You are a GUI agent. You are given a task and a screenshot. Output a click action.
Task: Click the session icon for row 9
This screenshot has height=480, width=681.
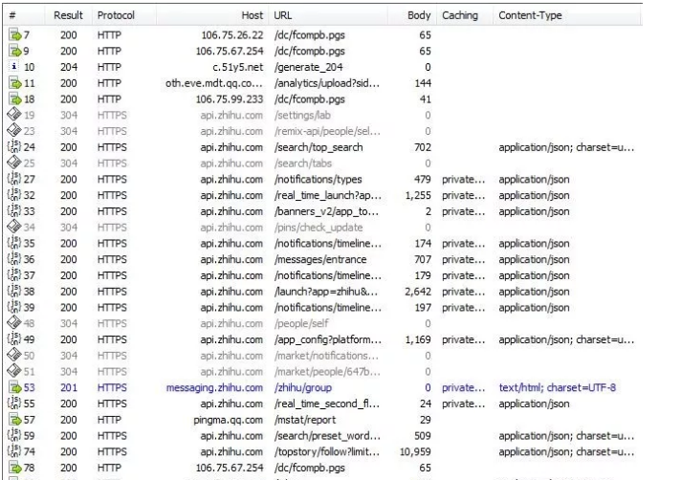pyautogui.click(x=14, y=52)
